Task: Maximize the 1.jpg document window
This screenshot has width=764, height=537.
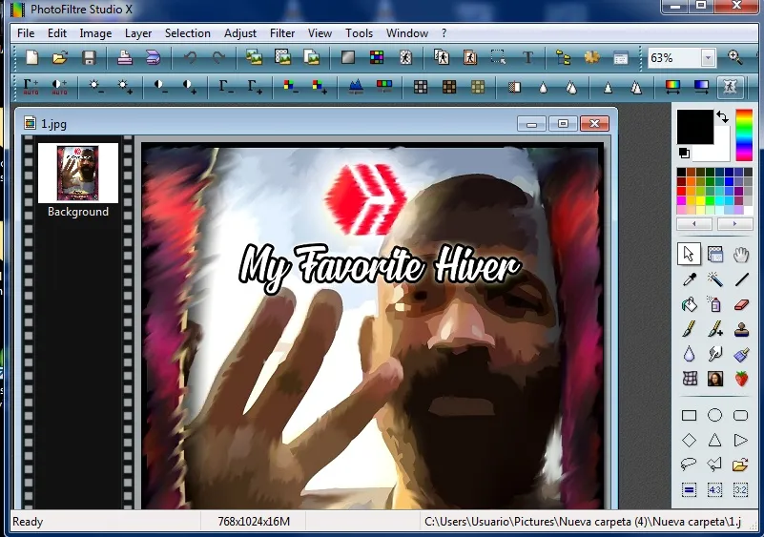Action: (563, 124)
